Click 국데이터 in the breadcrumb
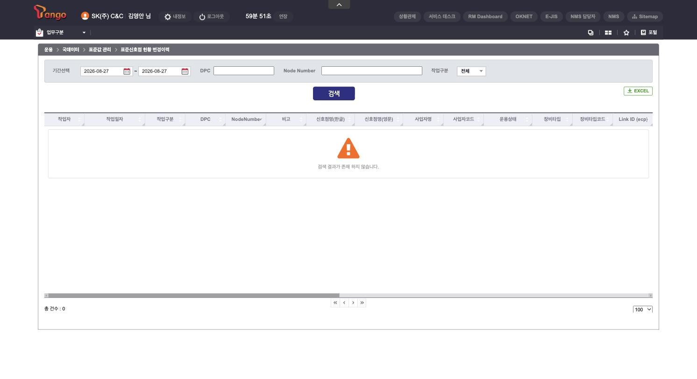The width and height of the screenshot is (697, 379). [71, 49]
